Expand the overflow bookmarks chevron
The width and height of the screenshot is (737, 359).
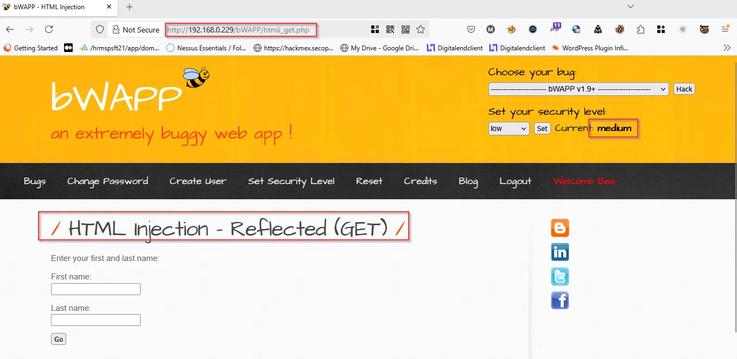pyautogui.click(x=727, y=48)
